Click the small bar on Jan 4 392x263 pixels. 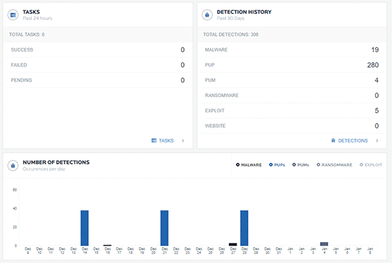324,244
